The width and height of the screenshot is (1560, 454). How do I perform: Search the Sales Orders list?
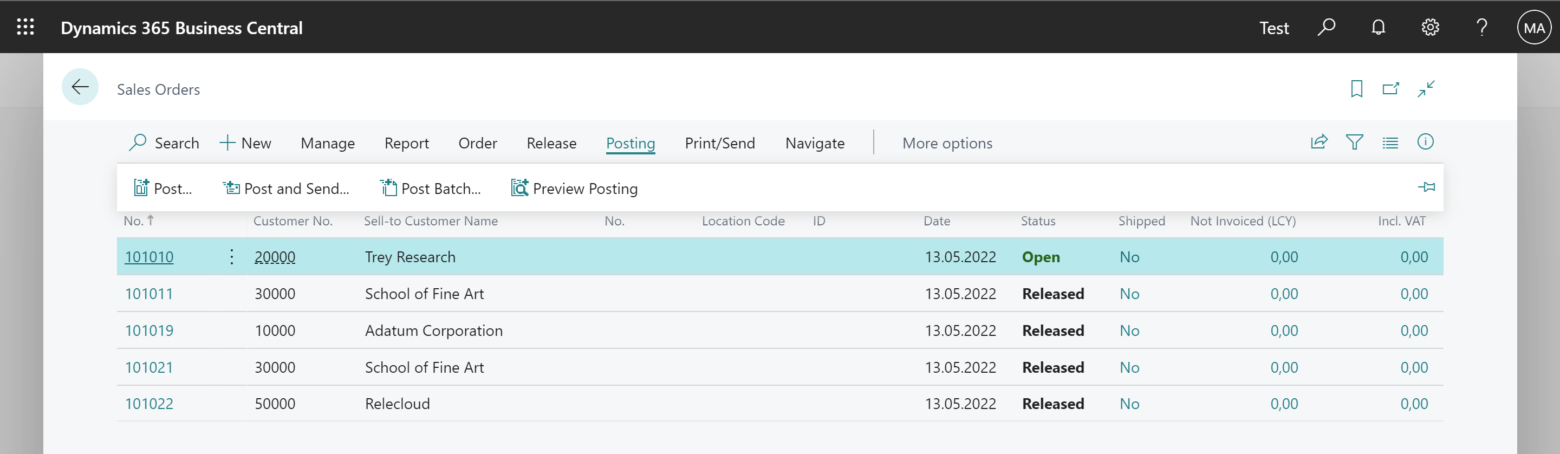[164, 143]
